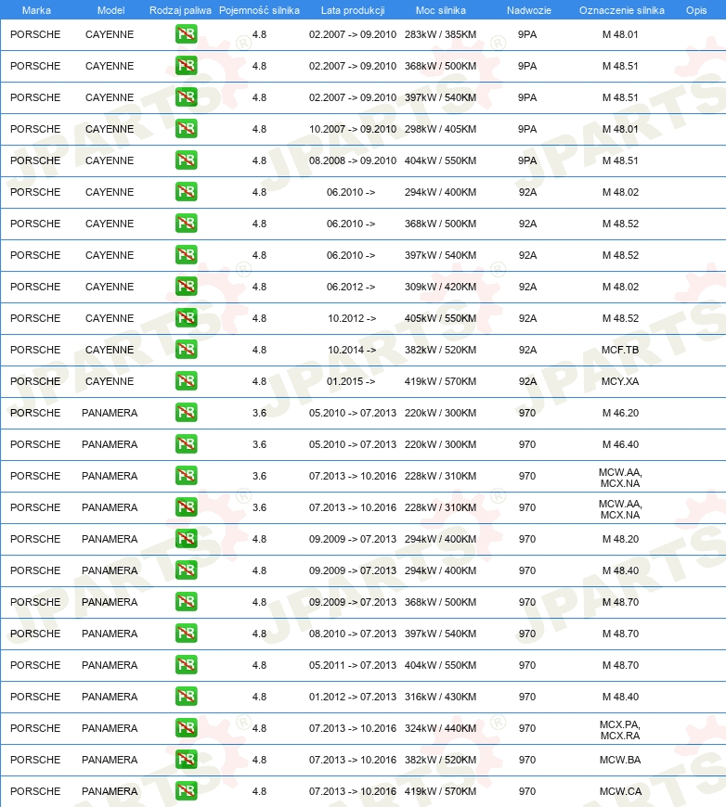Click petrol icon in Cayenne 404kW / 550KM row
726x807 pixels.
click(x=186, y=160)
